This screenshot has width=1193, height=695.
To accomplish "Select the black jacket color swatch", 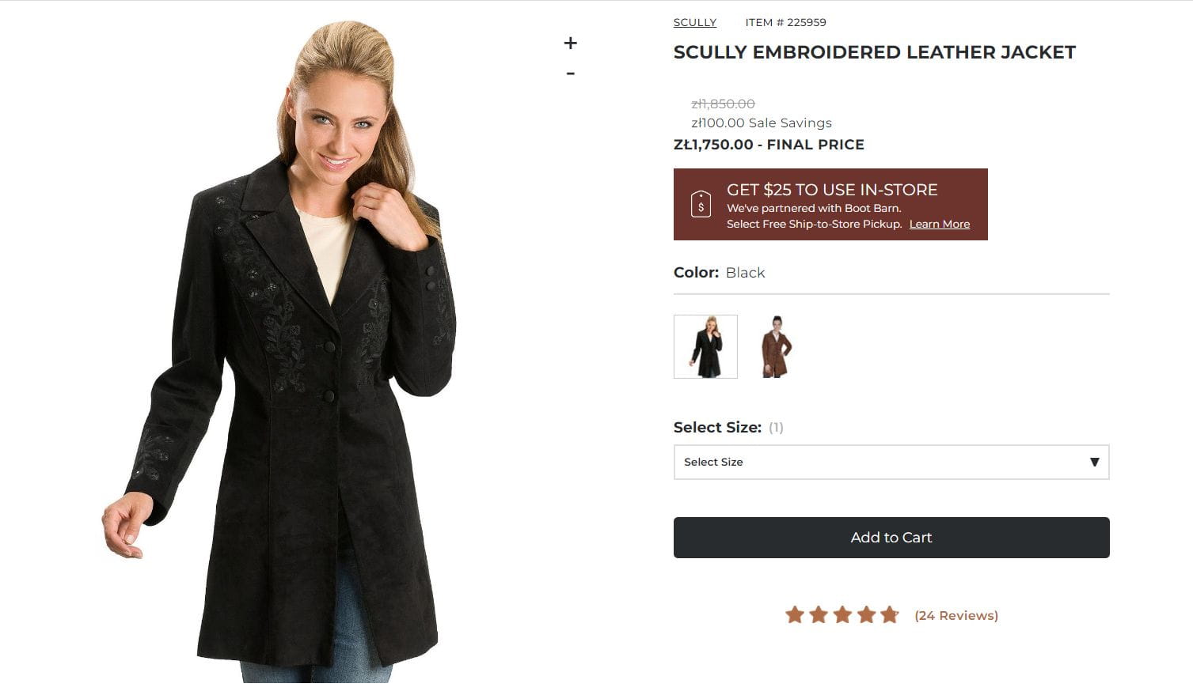I will 705,346.
